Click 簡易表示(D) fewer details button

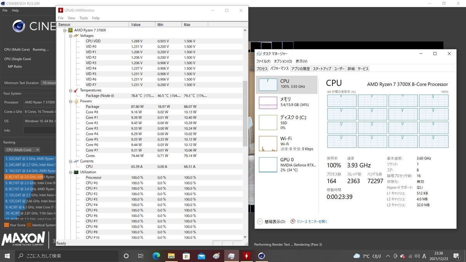(x=271, y=222)
